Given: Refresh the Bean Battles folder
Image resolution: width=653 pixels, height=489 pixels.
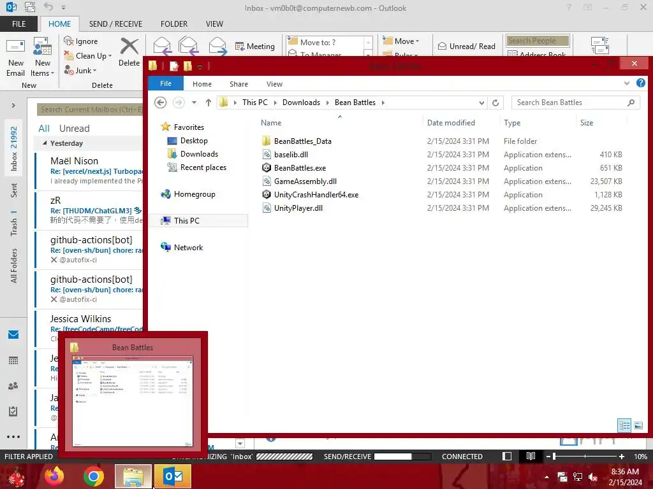Looking at the screenshot, I should coord(495,103).
